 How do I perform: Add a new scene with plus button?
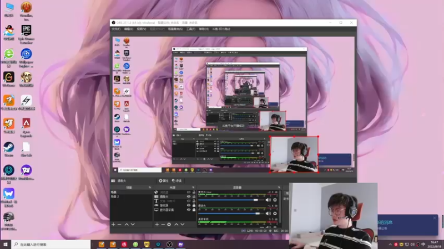(x=113, y=225)
